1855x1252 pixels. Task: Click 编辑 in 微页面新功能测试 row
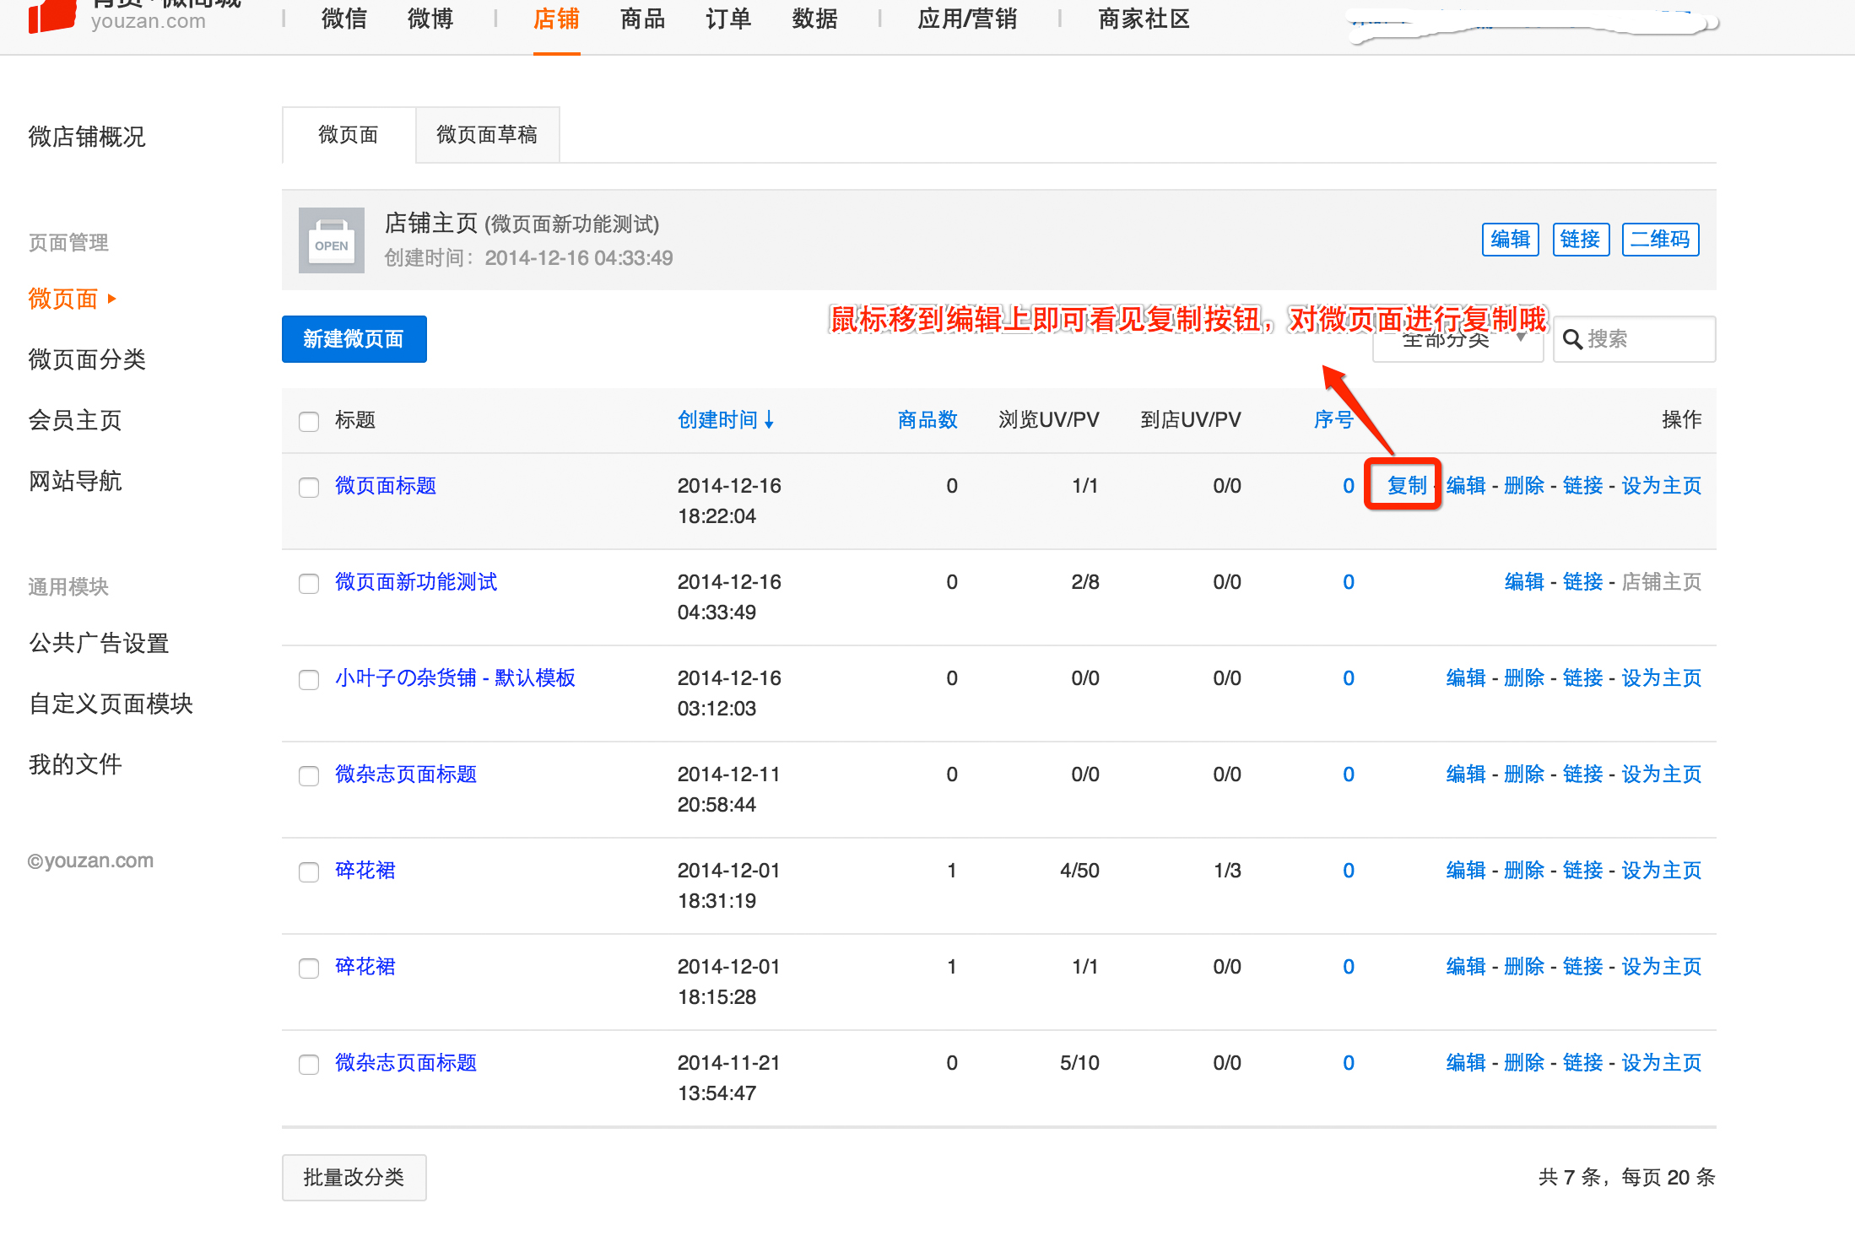(1524, 581)
